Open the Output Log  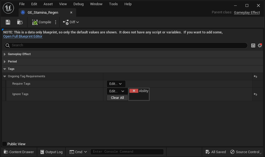click(51, 152)
